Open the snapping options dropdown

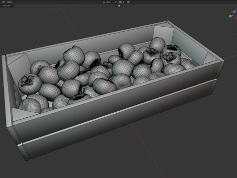(x=124, y=2)
